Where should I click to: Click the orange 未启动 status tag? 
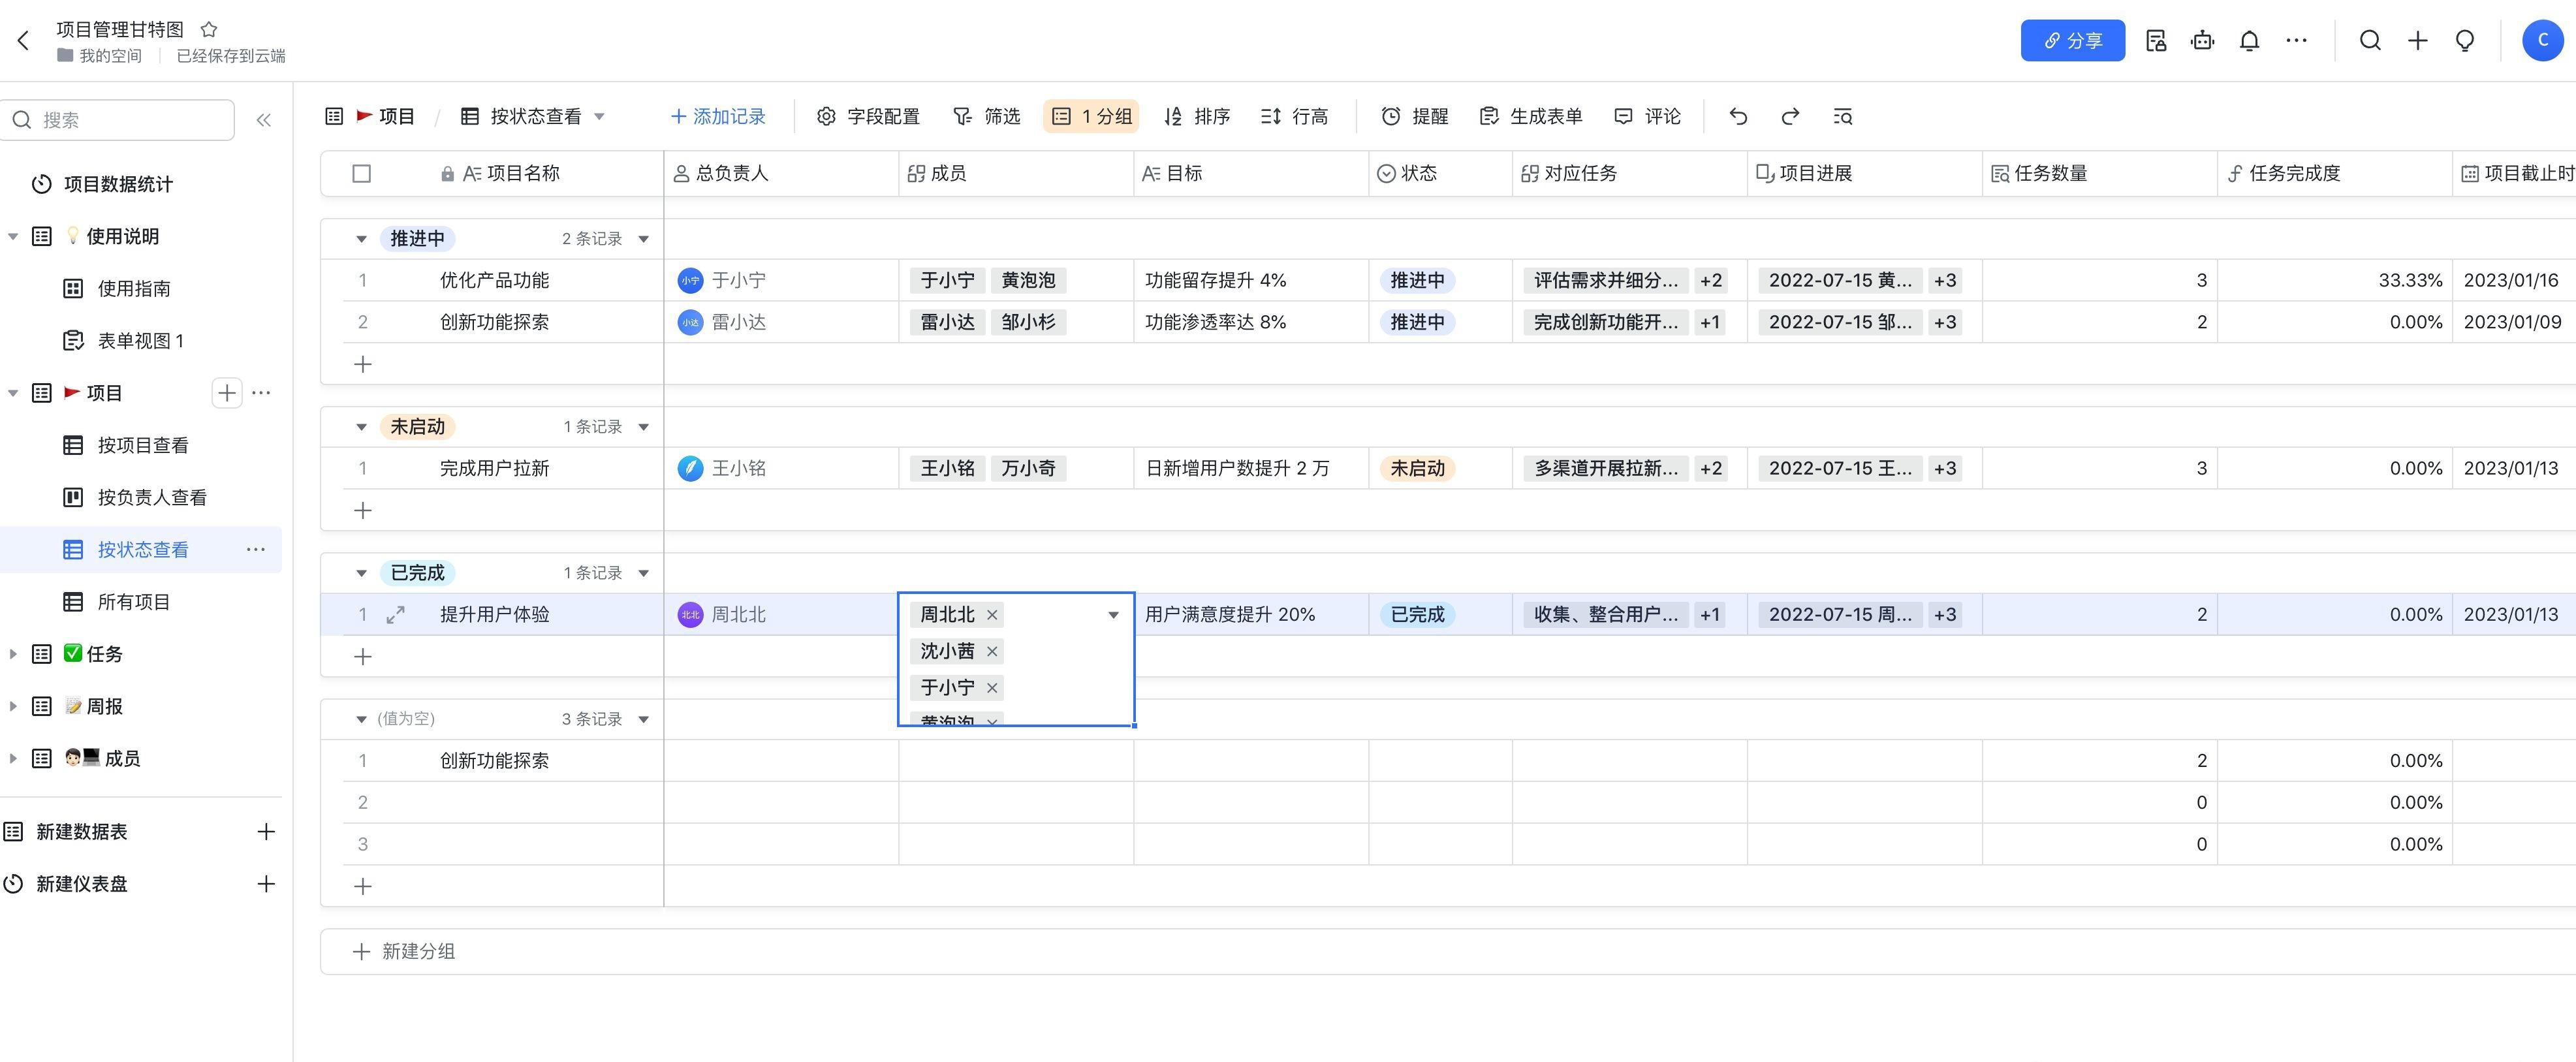[x=1417, y=468]
